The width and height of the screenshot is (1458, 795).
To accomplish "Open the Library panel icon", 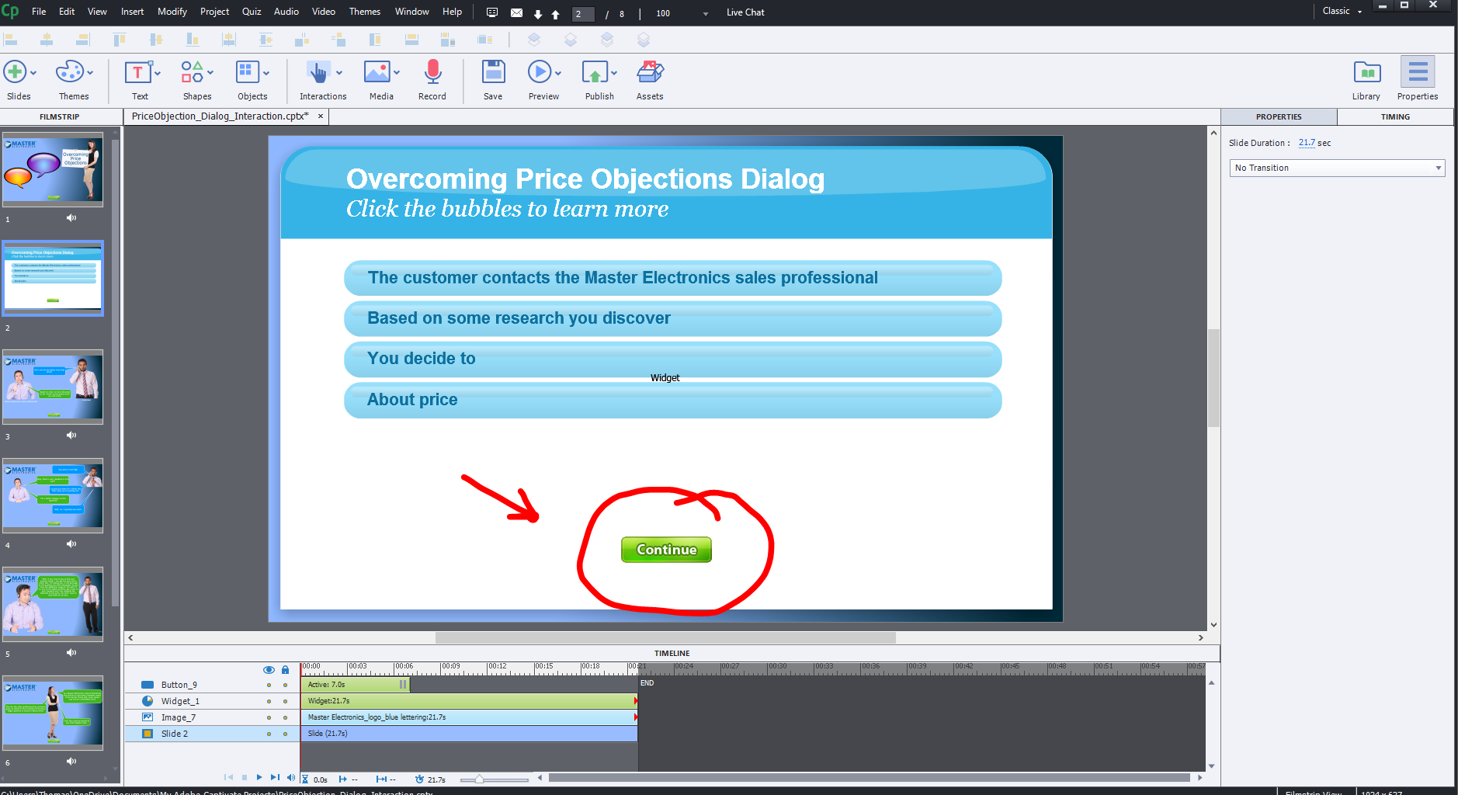I will [x=1366, y=72].
